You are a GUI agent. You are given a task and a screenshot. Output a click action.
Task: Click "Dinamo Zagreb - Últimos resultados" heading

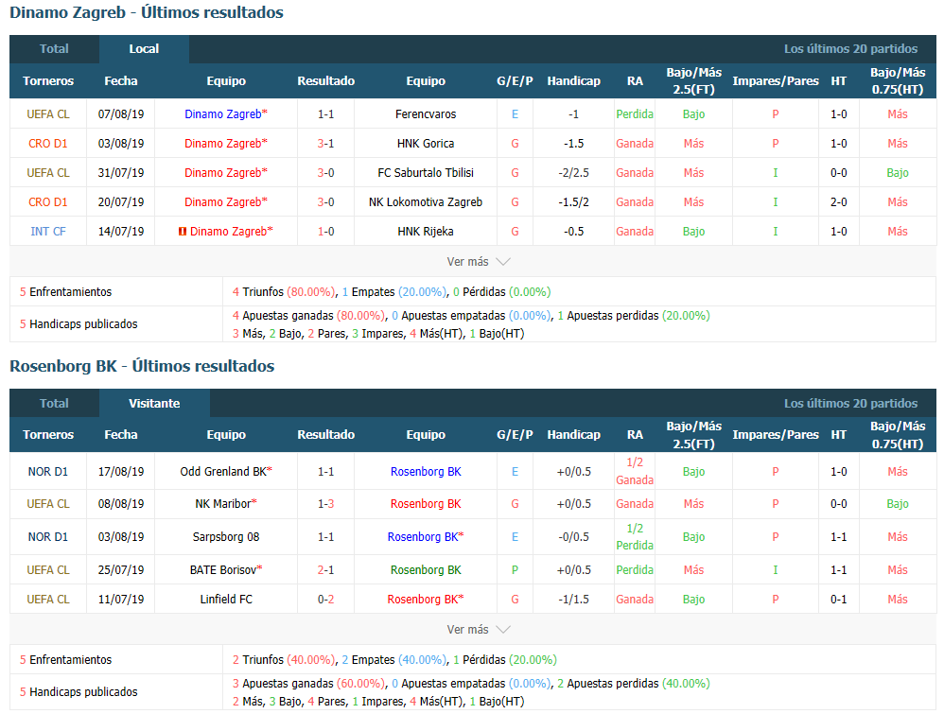pyautogui.click(x=147, y=12)
